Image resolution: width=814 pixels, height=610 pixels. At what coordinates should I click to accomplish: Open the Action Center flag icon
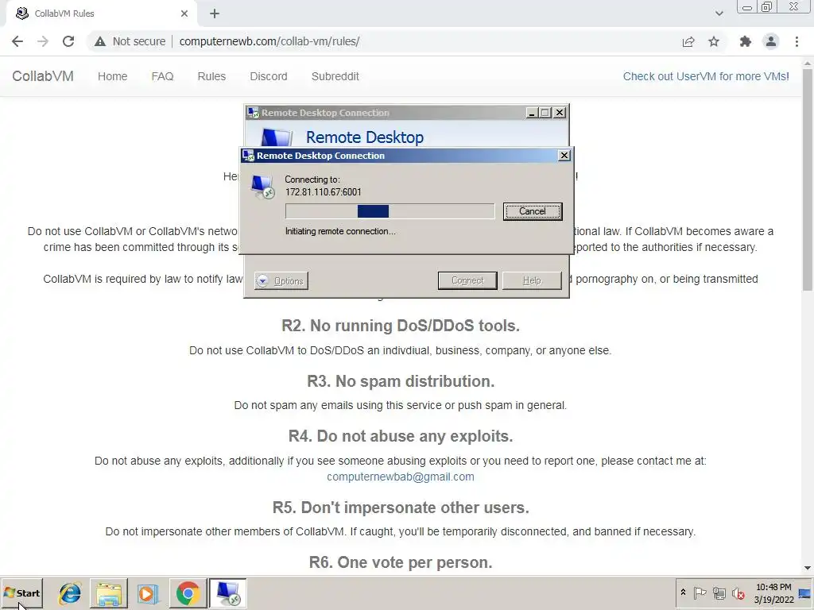700,593
